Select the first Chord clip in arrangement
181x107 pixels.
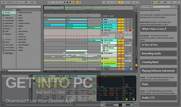click(55, 20)
